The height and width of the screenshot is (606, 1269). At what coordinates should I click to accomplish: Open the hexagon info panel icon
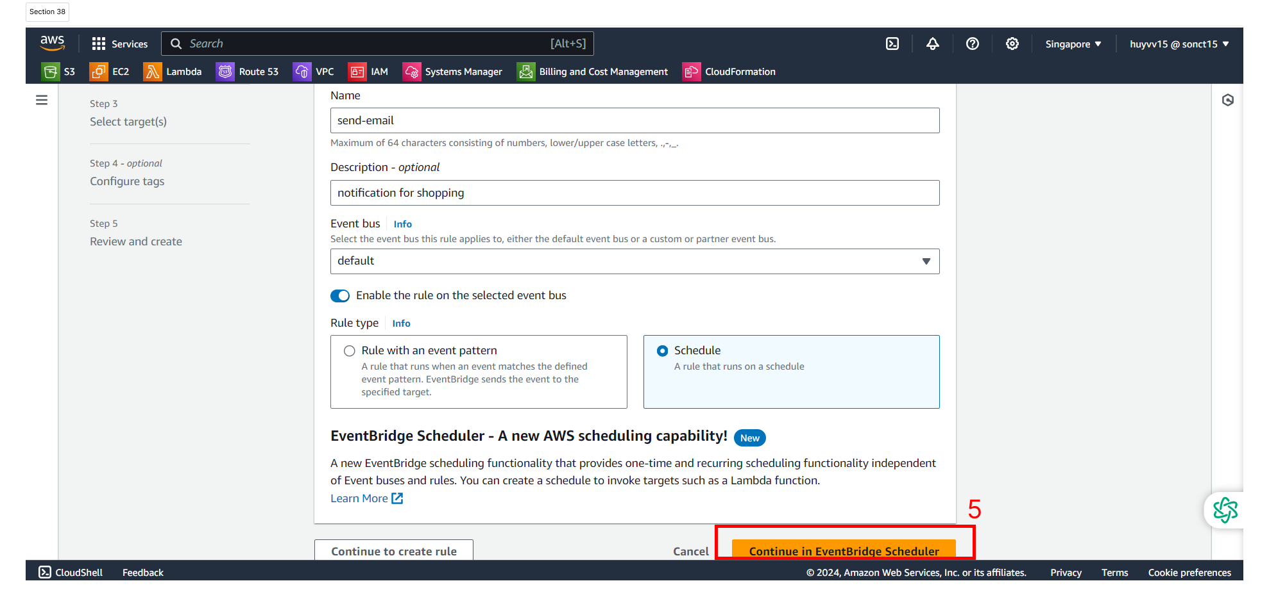(1227, 100)
